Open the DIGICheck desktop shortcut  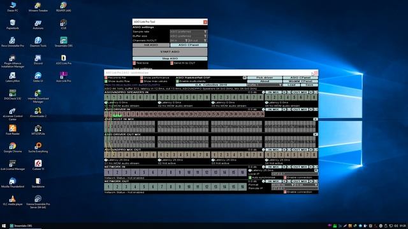13,95
